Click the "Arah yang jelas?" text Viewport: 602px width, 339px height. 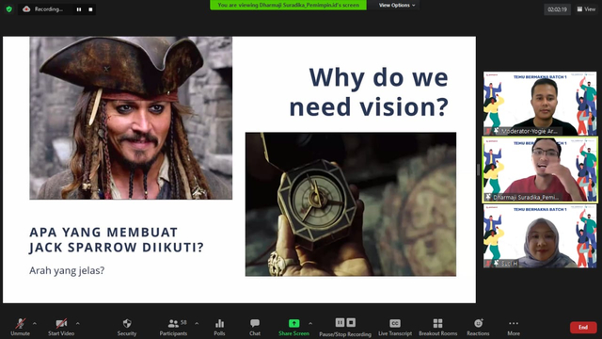click(x=67, y=270)
